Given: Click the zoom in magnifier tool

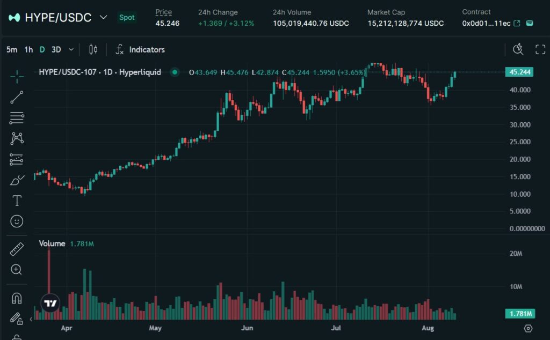Looking at the screenshot, I should click(17, 270).
